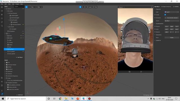Select Microphone in scene tree
Screen dimensions: 180x101
[11, 31]
